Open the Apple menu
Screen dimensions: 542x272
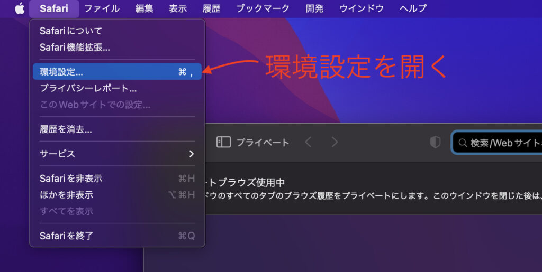pyautogui.click(x=20, y=8)
